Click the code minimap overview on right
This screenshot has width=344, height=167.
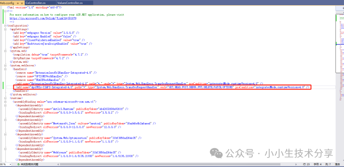[340, 43]
